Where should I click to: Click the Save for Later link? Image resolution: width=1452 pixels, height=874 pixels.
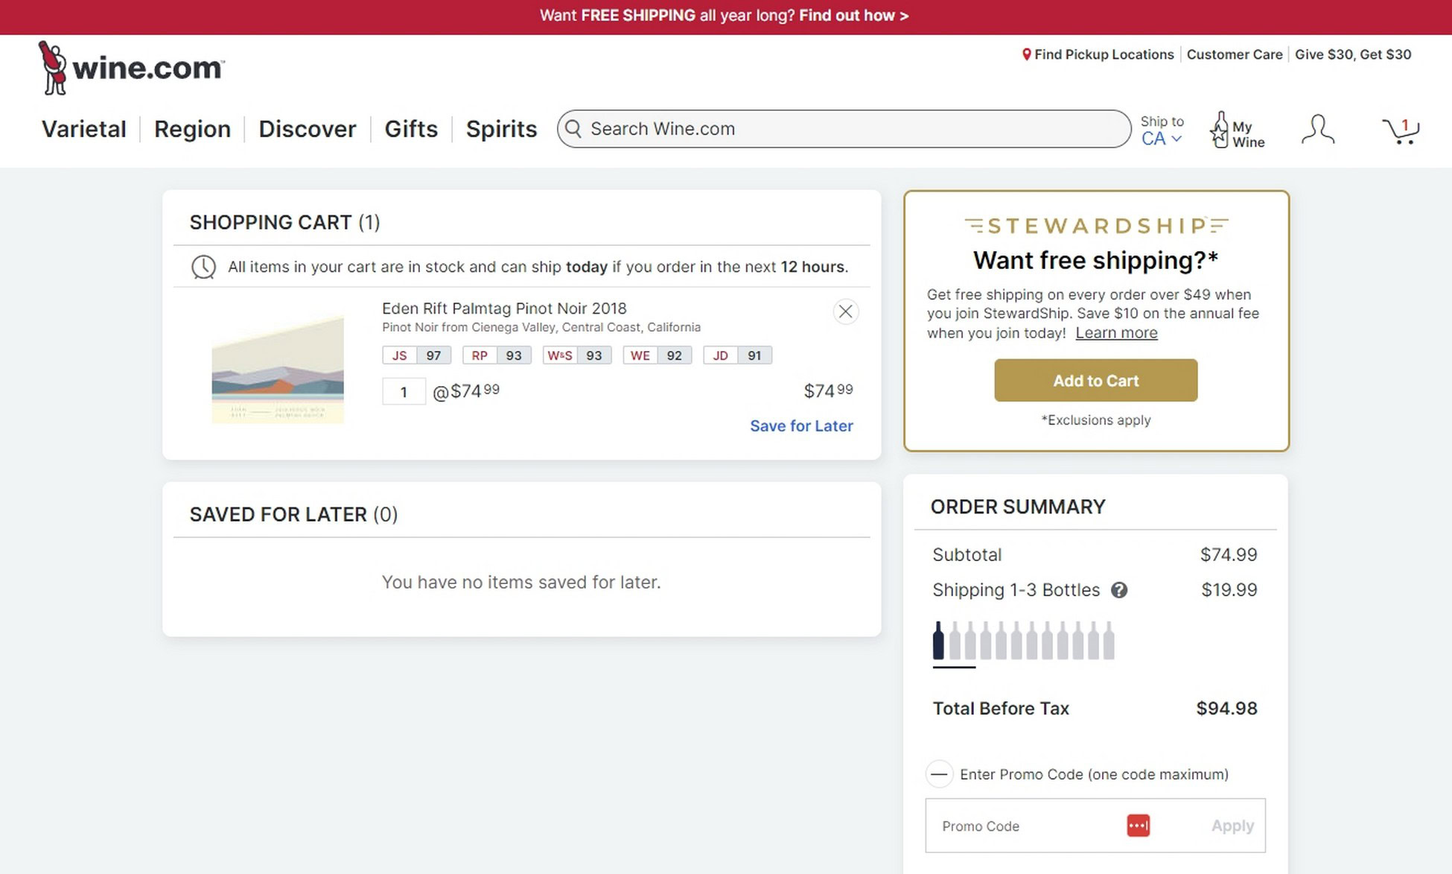[x=802, y=425]
